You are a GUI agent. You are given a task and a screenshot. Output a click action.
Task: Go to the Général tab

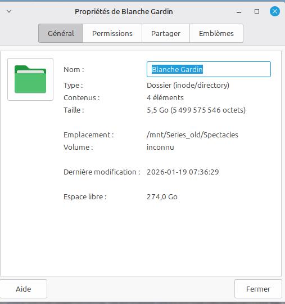click(x=61, y=33)
